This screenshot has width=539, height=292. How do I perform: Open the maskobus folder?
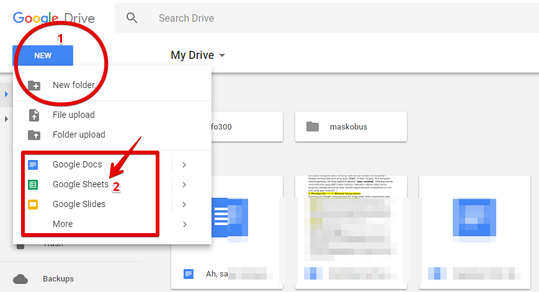351,126
